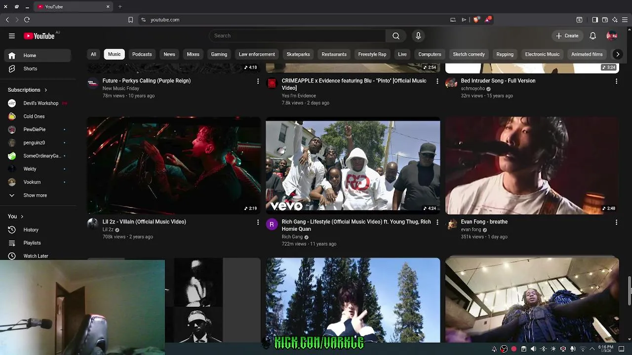Select the Animated films chip
This screenshot has height=355, width=632.
click(587, 54)
